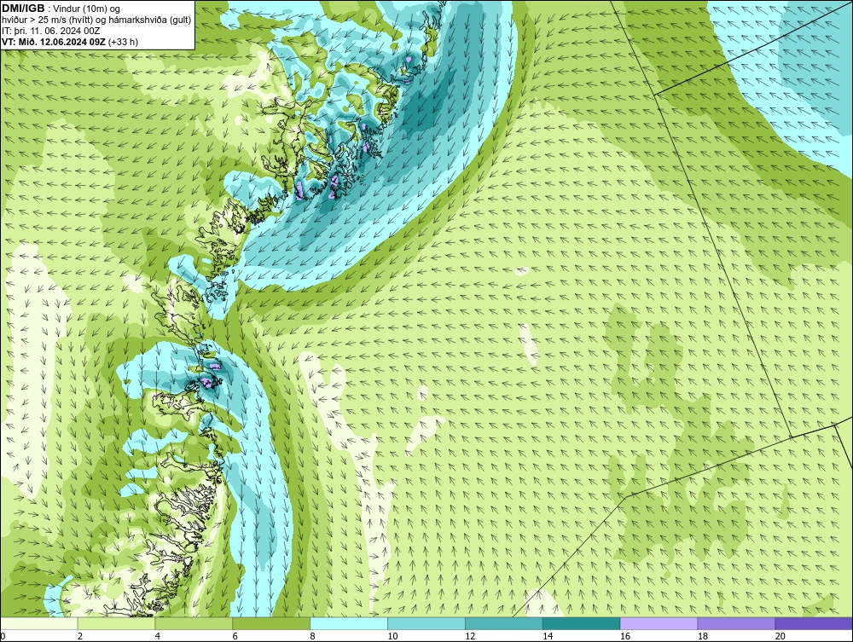This screenshot has width=853, height=642.
Task: Click the legend scale label "10"
Action: [x=392, y=636]
